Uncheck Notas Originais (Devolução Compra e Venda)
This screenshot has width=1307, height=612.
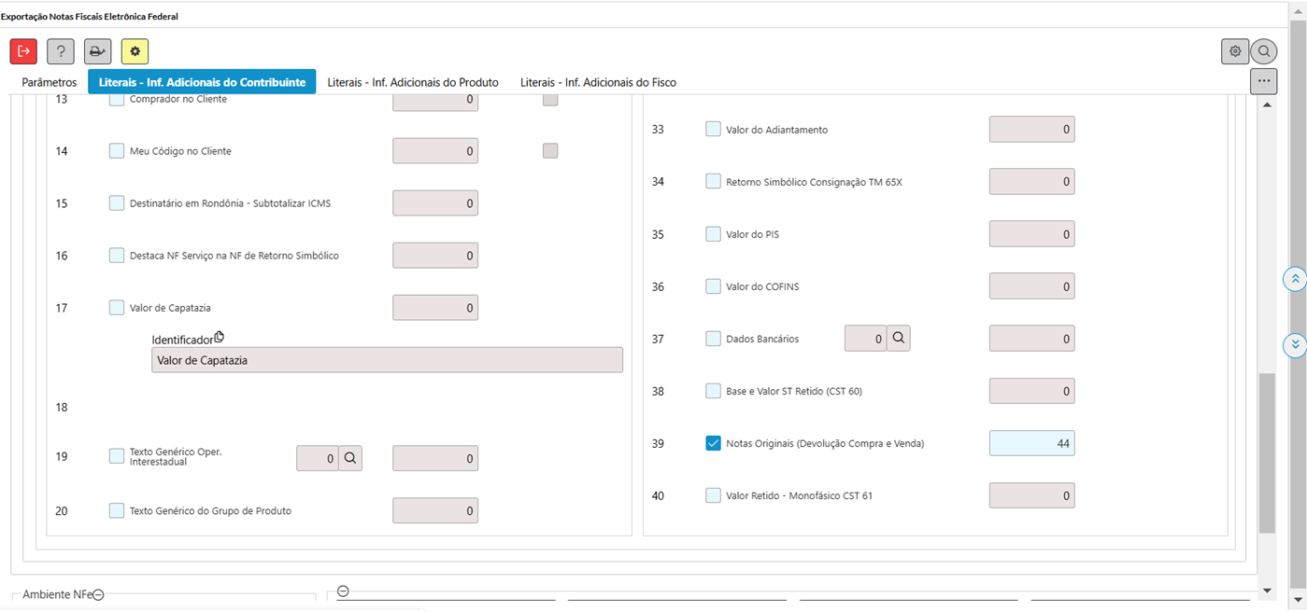pyautogui.click(x=714, y=443)
